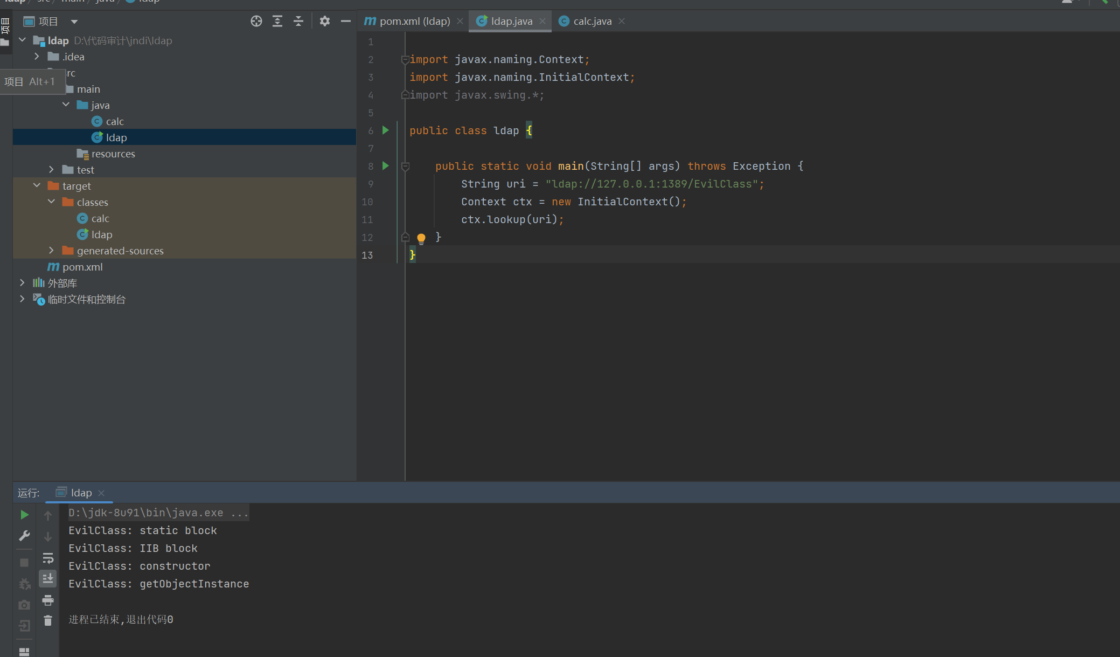Screen dimensions: 1120x657
Task: Click line number 13 in gutter
Action: (367, 255)
